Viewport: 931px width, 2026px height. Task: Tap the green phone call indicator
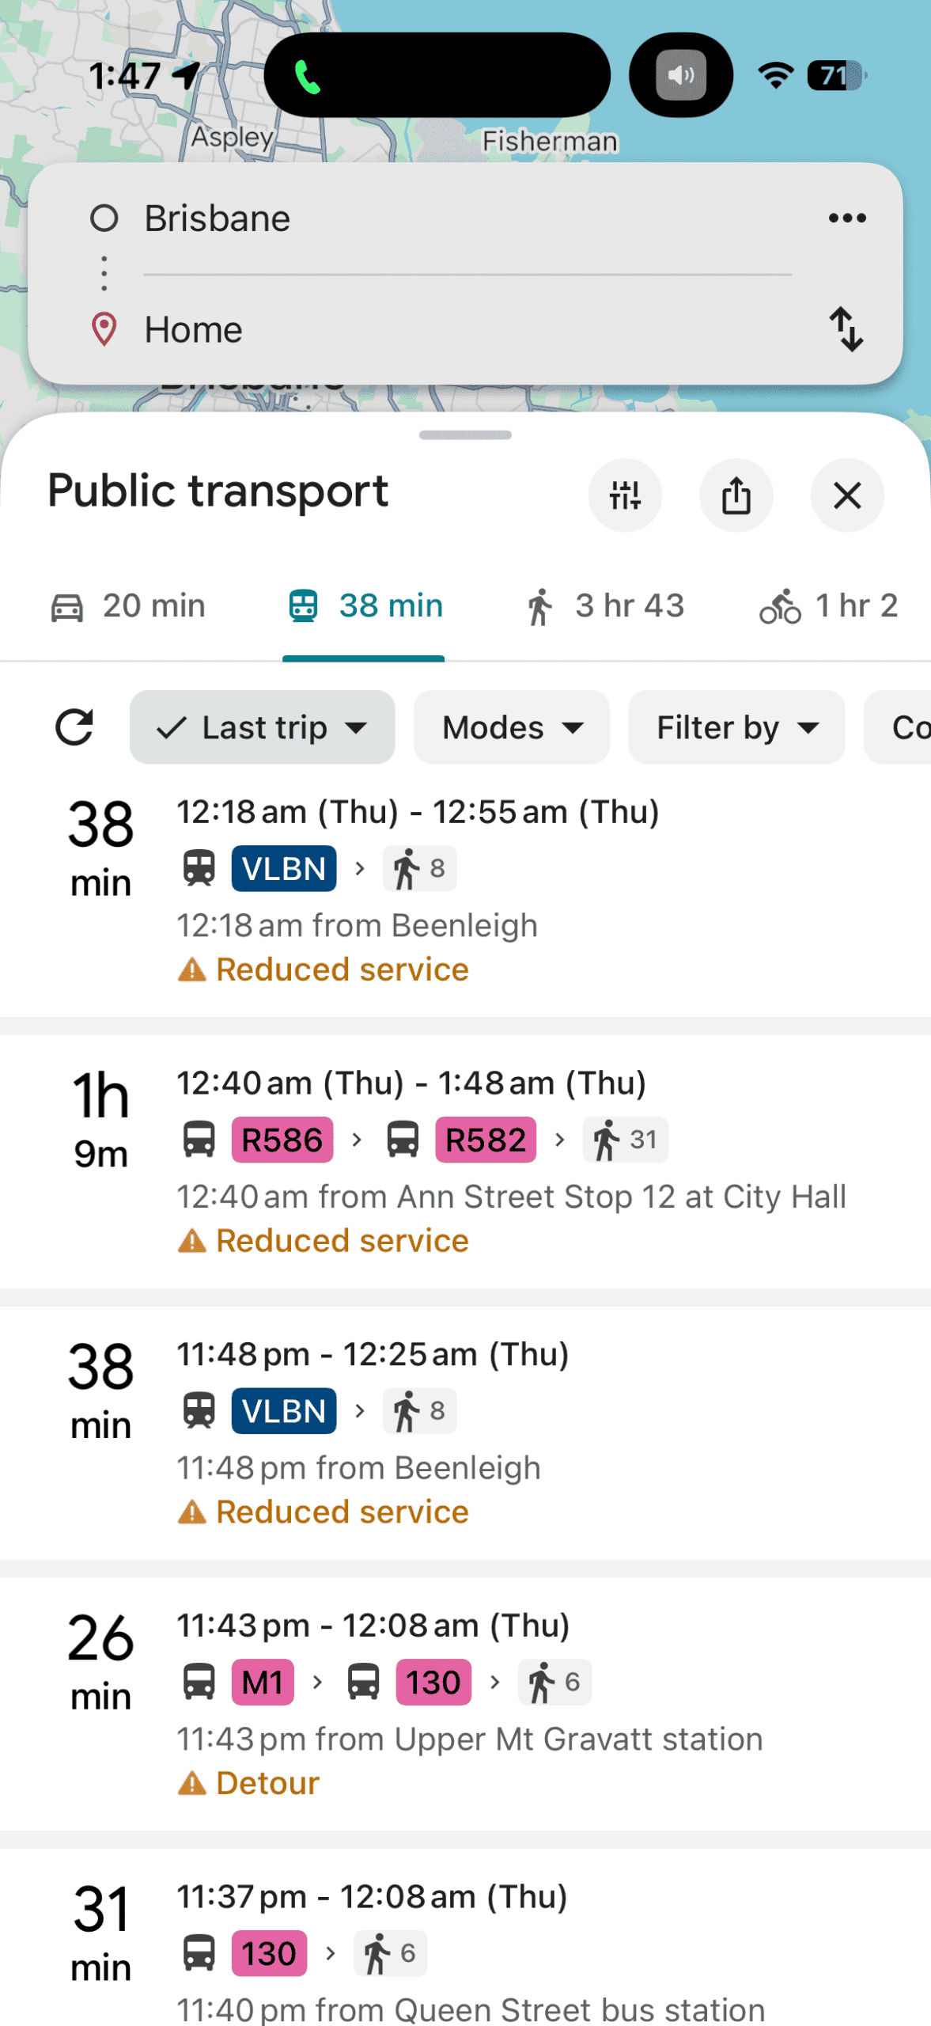pyautogui.click(x=308, y=77)
